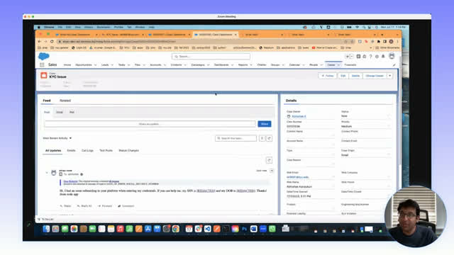Show the Call Logs feed filter
Screen dimensions: 454x255
(87, 151)
